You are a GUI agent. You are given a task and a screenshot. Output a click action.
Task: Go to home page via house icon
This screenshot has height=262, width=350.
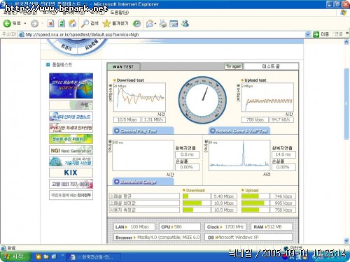73,23
